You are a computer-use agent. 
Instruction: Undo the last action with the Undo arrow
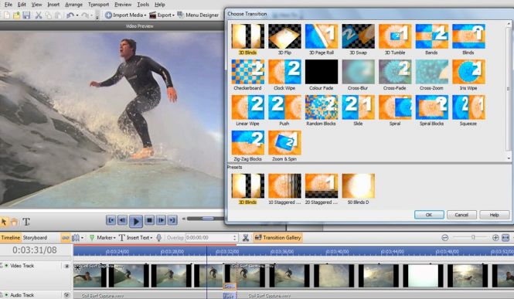(70, 15)
